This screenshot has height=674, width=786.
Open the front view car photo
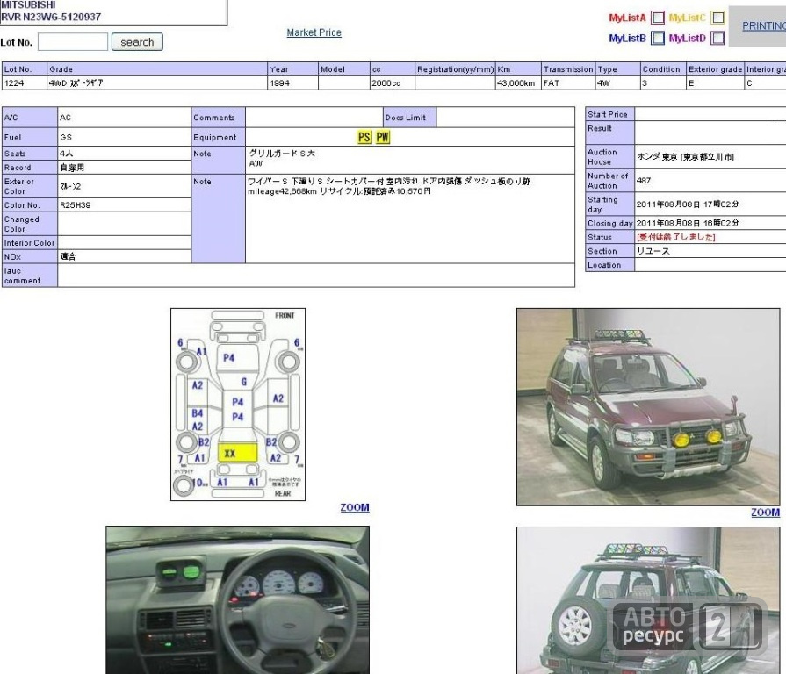pos(648,406)
